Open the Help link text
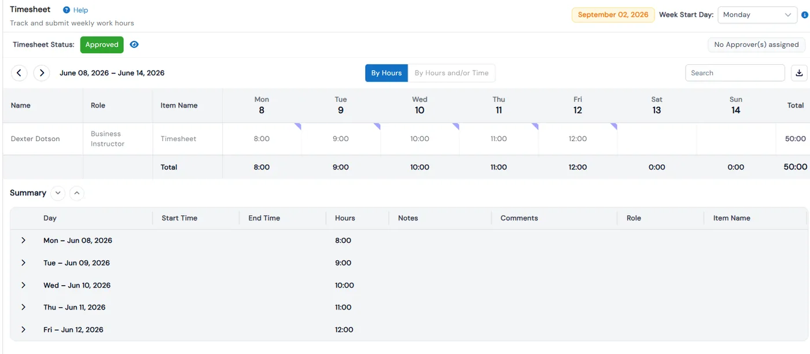 pos(81,10)
